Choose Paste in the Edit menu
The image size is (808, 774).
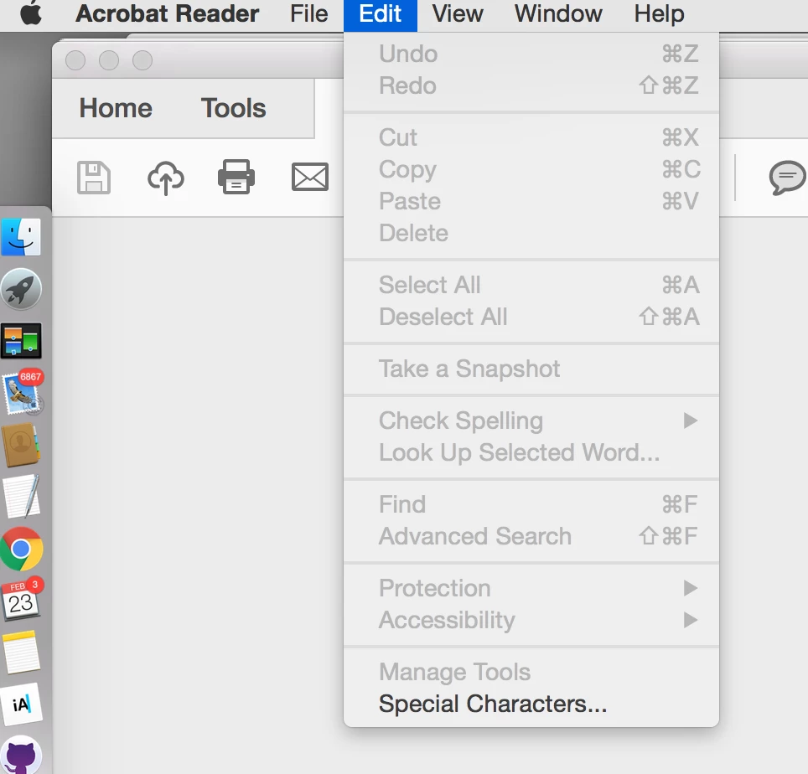[531, 201]
